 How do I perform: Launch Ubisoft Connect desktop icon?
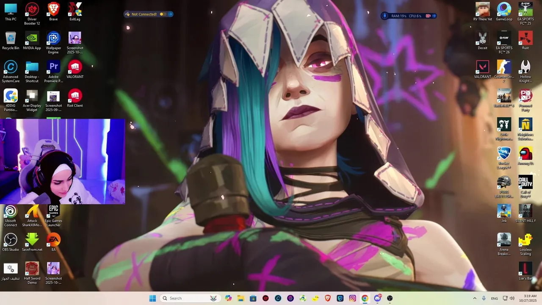click(x=11, y=216)
